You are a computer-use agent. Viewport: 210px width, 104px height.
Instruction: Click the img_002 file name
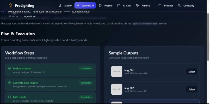(x=129, y=88)
